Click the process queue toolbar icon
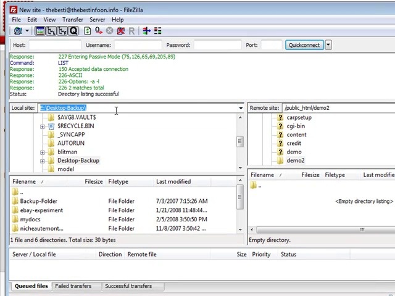395x296 pixels. point(98,31)
